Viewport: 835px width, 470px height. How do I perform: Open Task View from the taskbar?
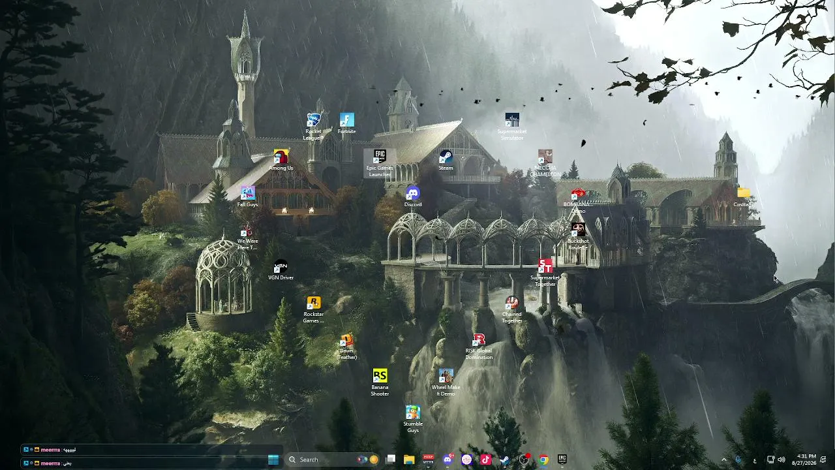pos(390,460)
